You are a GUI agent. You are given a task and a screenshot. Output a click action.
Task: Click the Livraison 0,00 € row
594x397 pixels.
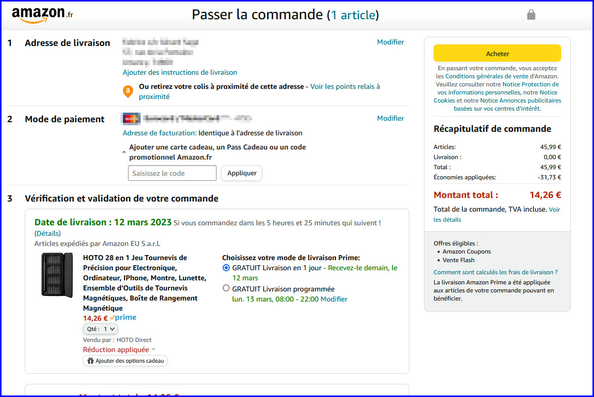click(x=497, y=157)
